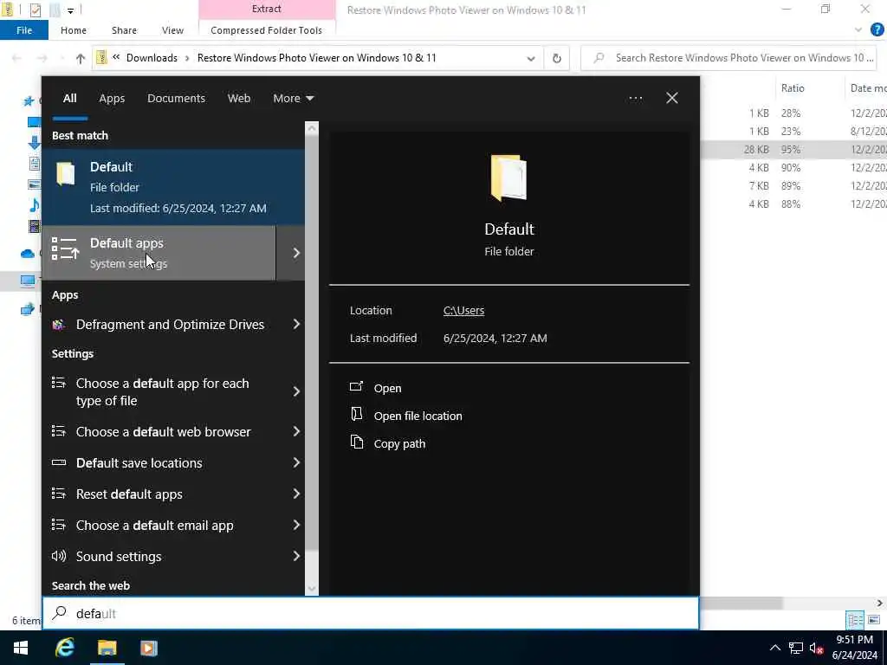Viewport: 887px width, 665px height.
Task: Click the Ratio column header
Action: 793,88
